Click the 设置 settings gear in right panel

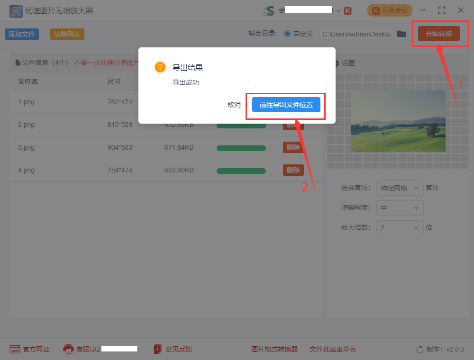click(x=337, y=63)
